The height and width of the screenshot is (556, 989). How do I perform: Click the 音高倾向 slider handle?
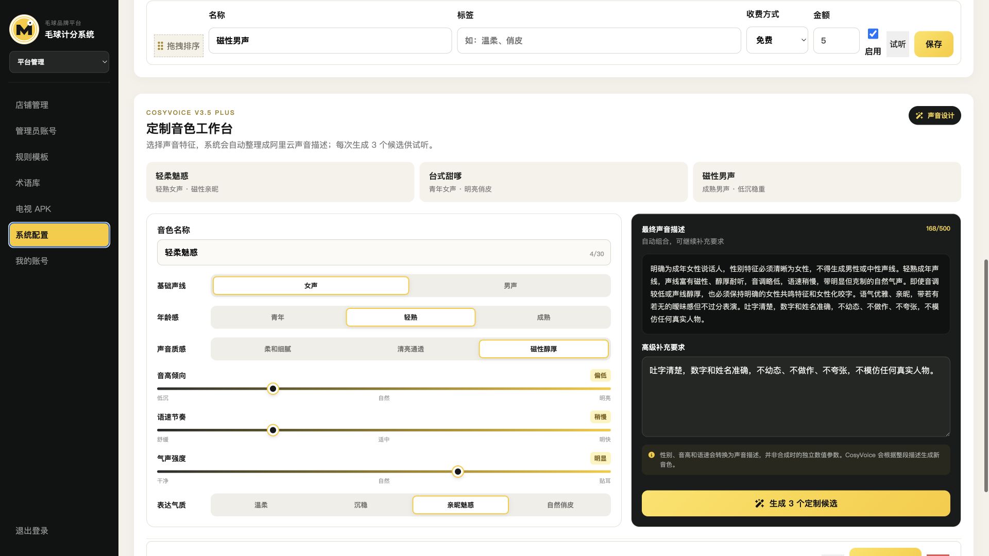(273, 389)
